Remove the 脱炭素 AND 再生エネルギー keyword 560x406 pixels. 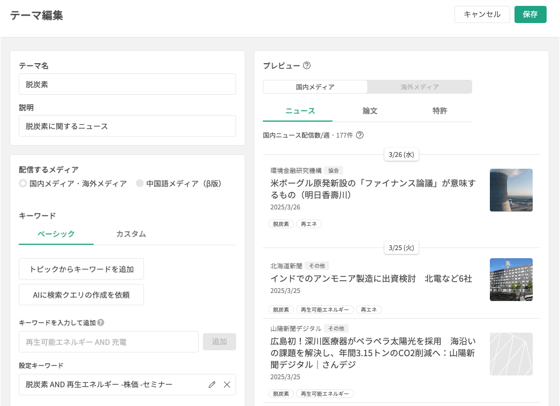point(227,385)
